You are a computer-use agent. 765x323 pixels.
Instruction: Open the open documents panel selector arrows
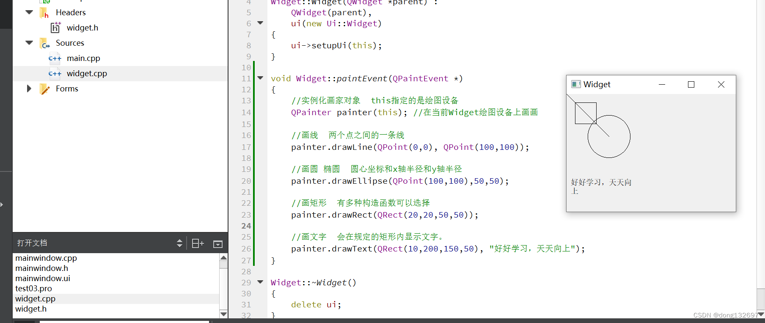[179, 243]
